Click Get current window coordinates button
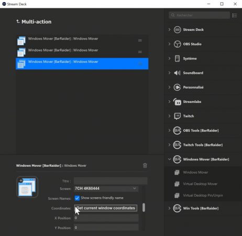The height and width of the screenshot is (236, 242). tap(106, 208)
